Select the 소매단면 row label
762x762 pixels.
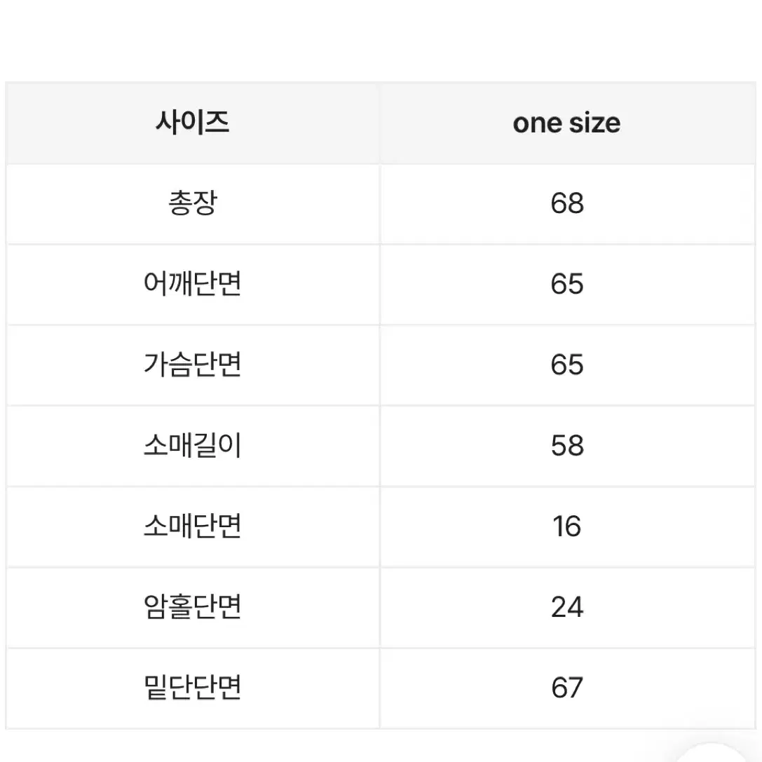(193, 526)
